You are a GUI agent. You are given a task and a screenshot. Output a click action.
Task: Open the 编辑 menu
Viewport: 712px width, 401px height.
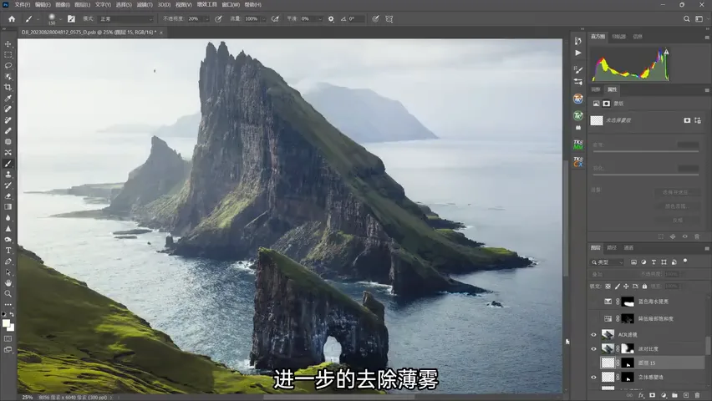(43, 4)
